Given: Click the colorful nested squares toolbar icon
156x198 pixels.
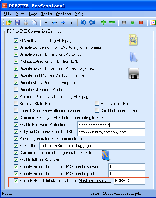Looking at the screenshot, I should point(153,22).
